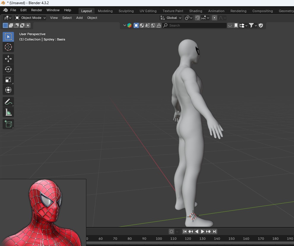This screenshot has width=294, height=246.
Task: Switch to the Sculpting workspace tab
Action: tap(126, 11)
